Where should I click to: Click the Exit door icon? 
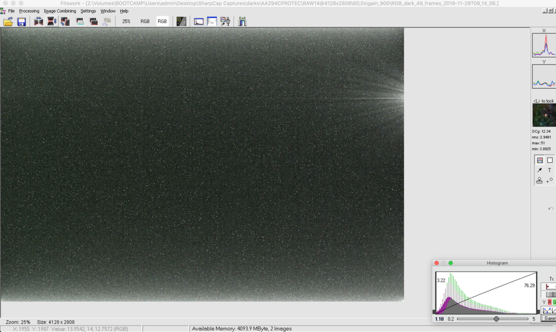point(242,21)
